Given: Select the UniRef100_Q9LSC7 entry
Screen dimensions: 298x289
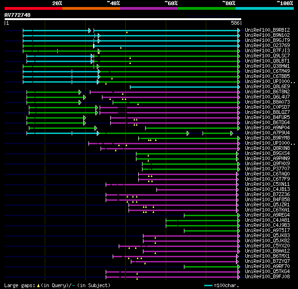Looking at the screenshot, I should (267, 56).
